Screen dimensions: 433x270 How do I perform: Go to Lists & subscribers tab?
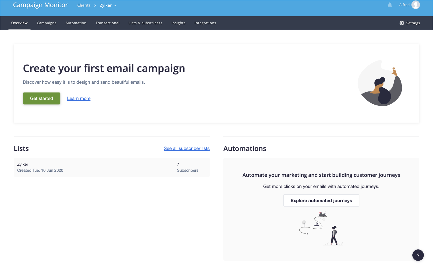click(x=145, y=23)
